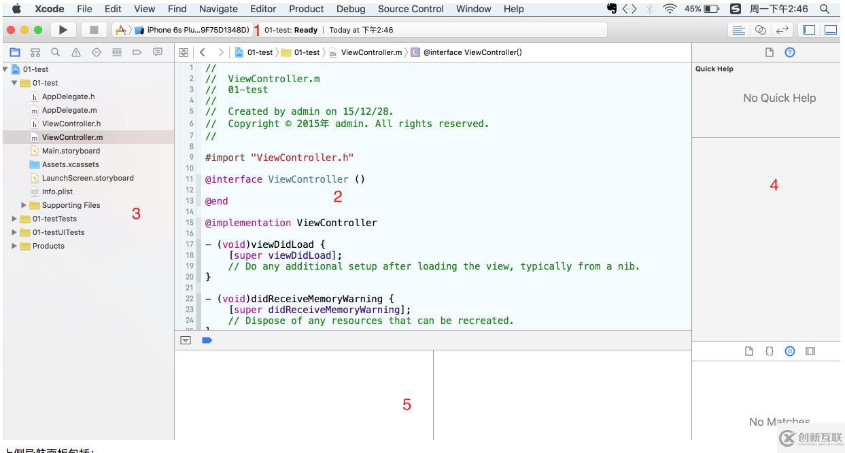
Task: Run the project with the Play button
Action: (64, 30)
